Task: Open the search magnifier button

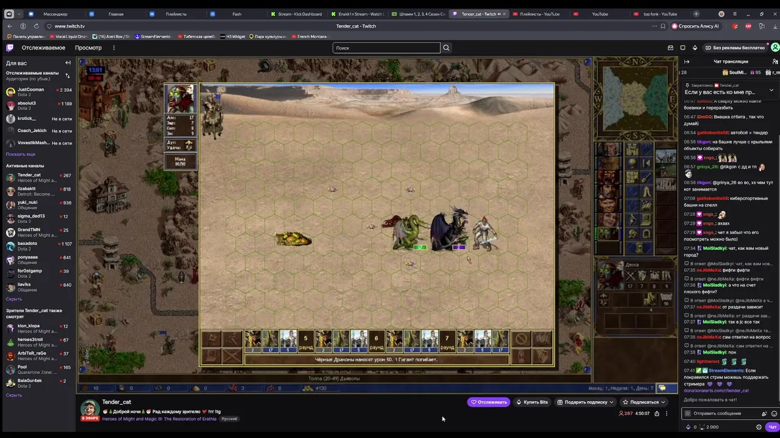Action: coord(446,47)
